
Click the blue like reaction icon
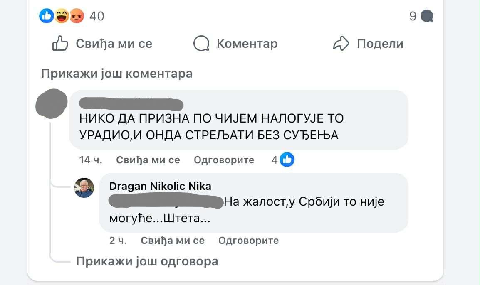(x=46, y=16)
